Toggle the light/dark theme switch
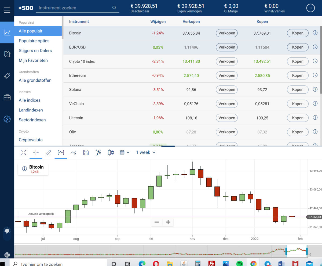Viewport: 322px width, 266px height. tap(7, 234)
